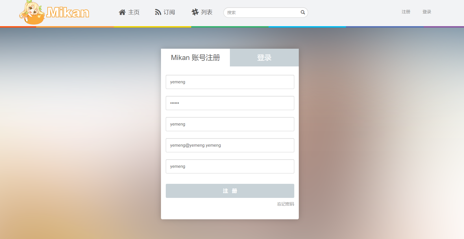
Task: Open the 忘记密码 forgot password link
Action: click(285, 204)
